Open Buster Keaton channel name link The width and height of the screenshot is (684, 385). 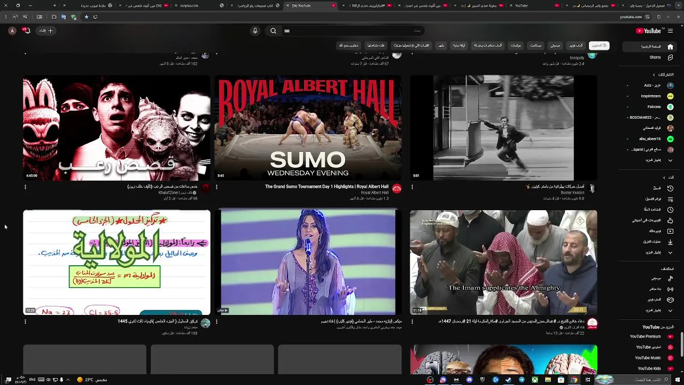click(x=572, y=192)
